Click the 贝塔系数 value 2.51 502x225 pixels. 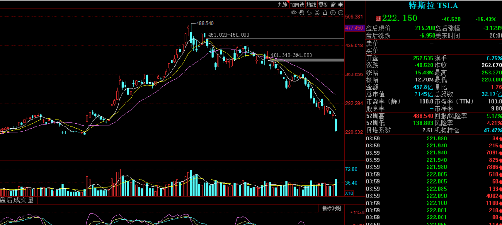point(428,130)
